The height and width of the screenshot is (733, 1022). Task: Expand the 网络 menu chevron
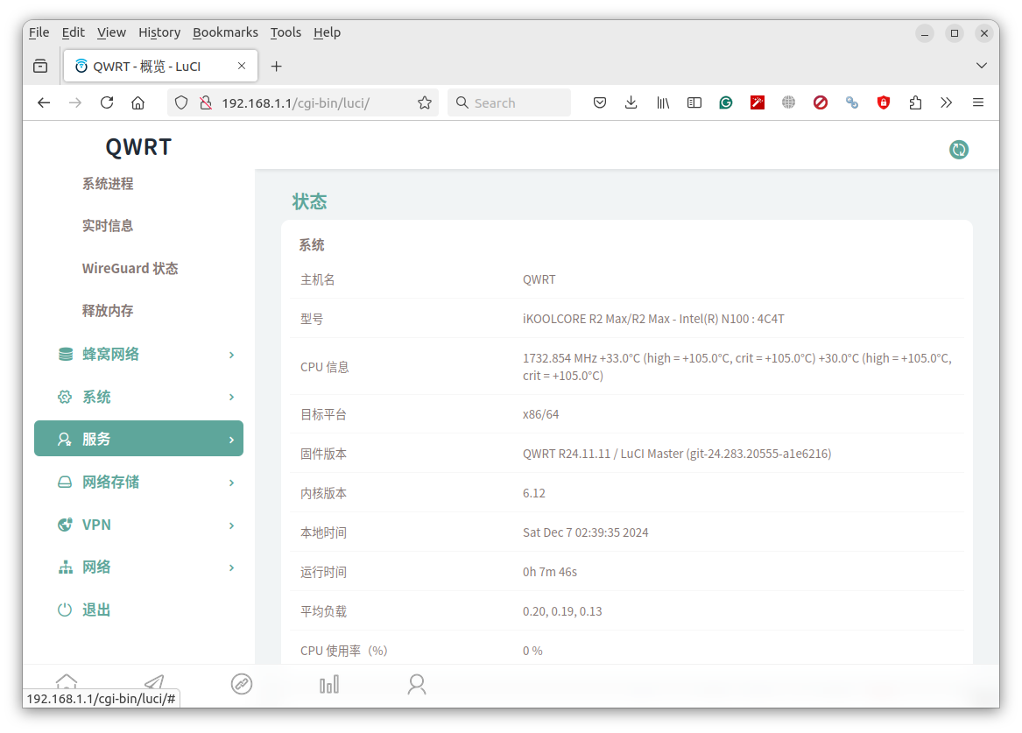(x=231, y=567)
